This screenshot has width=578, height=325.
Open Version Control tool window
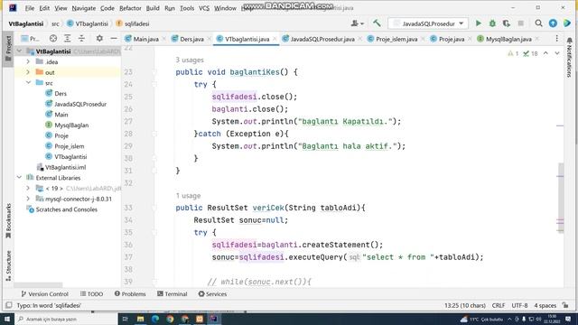click(44, 294)
